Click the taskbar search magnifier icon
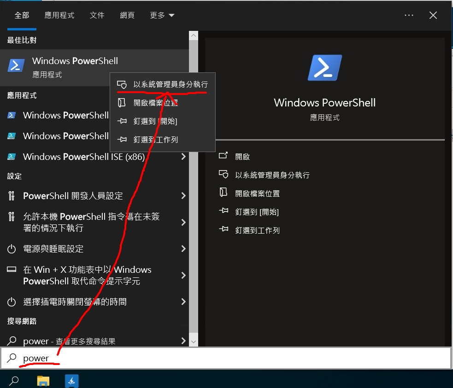This screenshot has height=388, width=453. tap(13, 381)
